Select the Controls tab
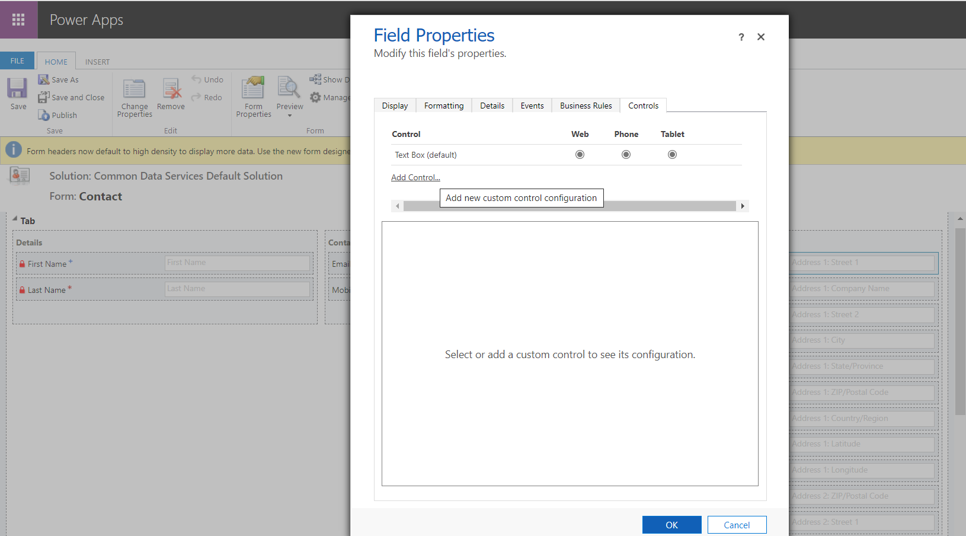 pyautogui.click(x=643, y=106)
